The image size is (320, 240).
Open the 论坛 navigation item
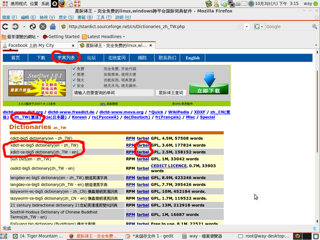[x=91, y=58]
